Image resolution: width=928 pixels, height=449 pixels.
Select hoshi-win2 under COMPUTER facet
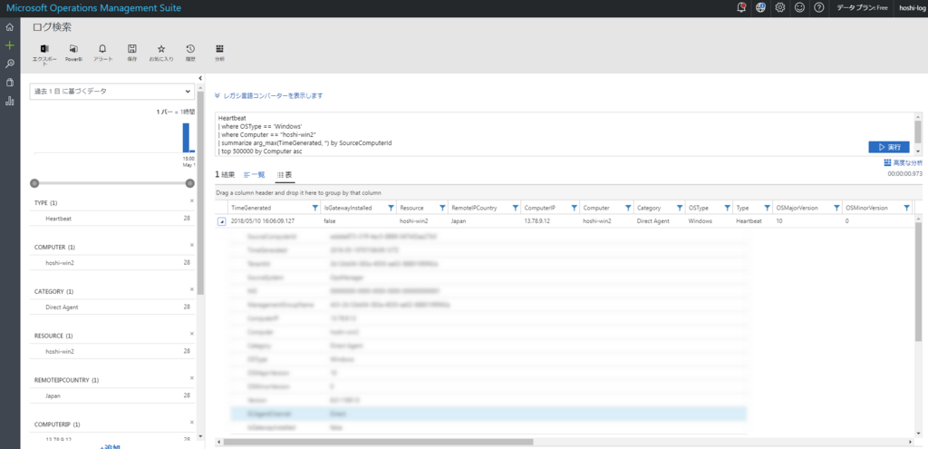point(60,262)
